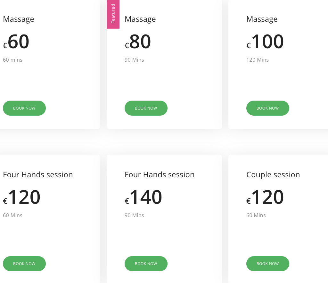Click Book Now for Couple session
328x283 pixels.
tap(268, 264)
